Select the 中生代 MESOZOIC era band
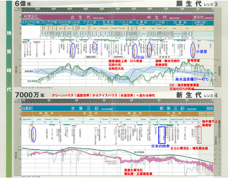Image resolution: width=228 pixels, height=178 pixels. [163, 17]
